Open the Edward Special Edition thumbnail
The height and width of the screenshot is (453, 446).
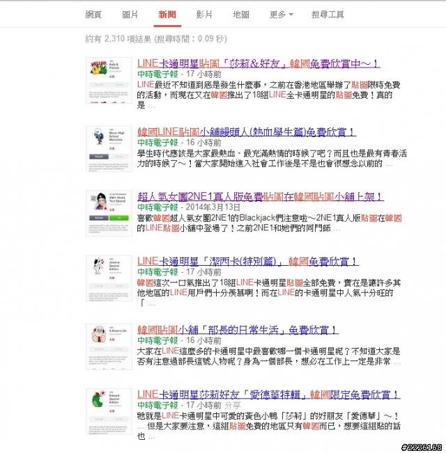point(109,411)
